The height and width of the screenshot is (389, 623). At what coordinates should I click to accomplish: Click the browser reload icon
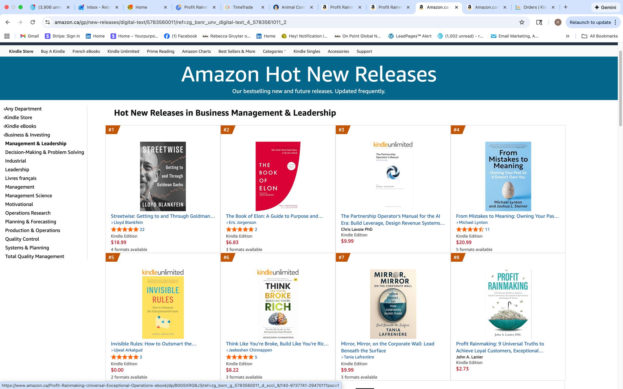coord(33,22)
